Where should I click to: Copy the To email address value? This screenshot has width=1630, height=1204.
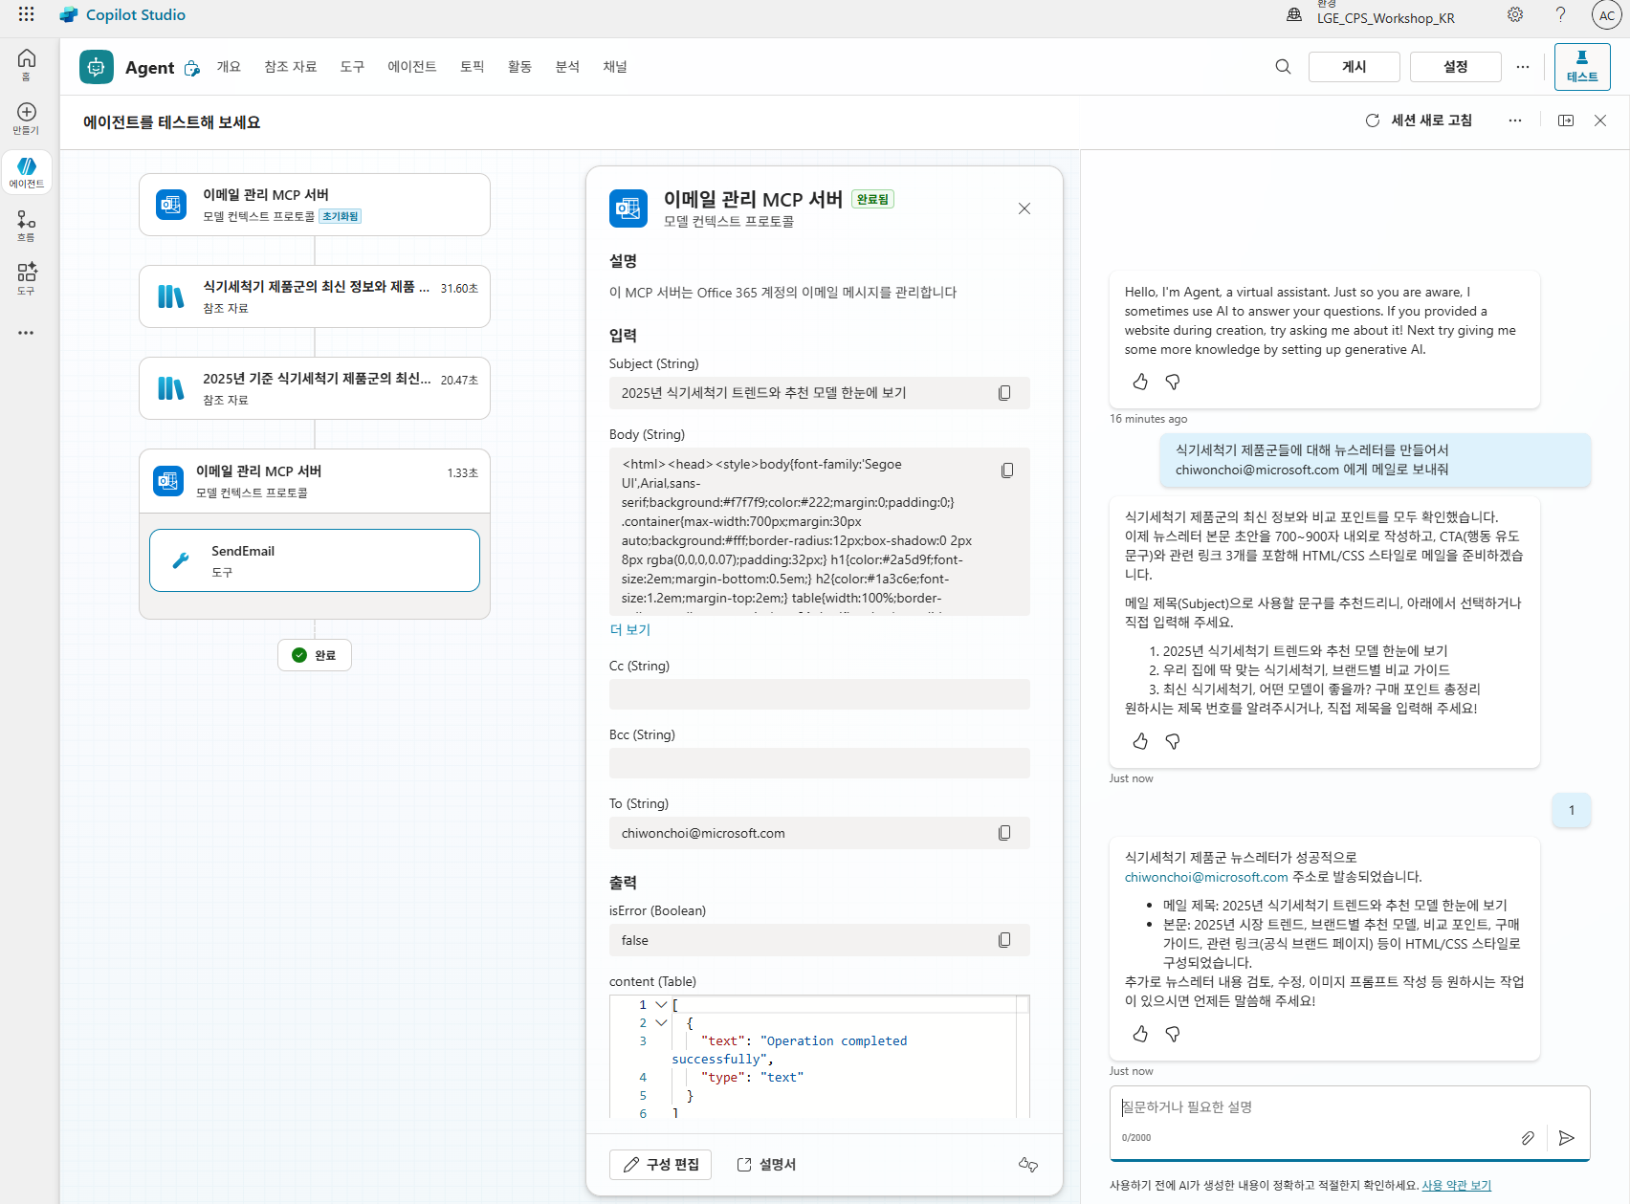1004,833
